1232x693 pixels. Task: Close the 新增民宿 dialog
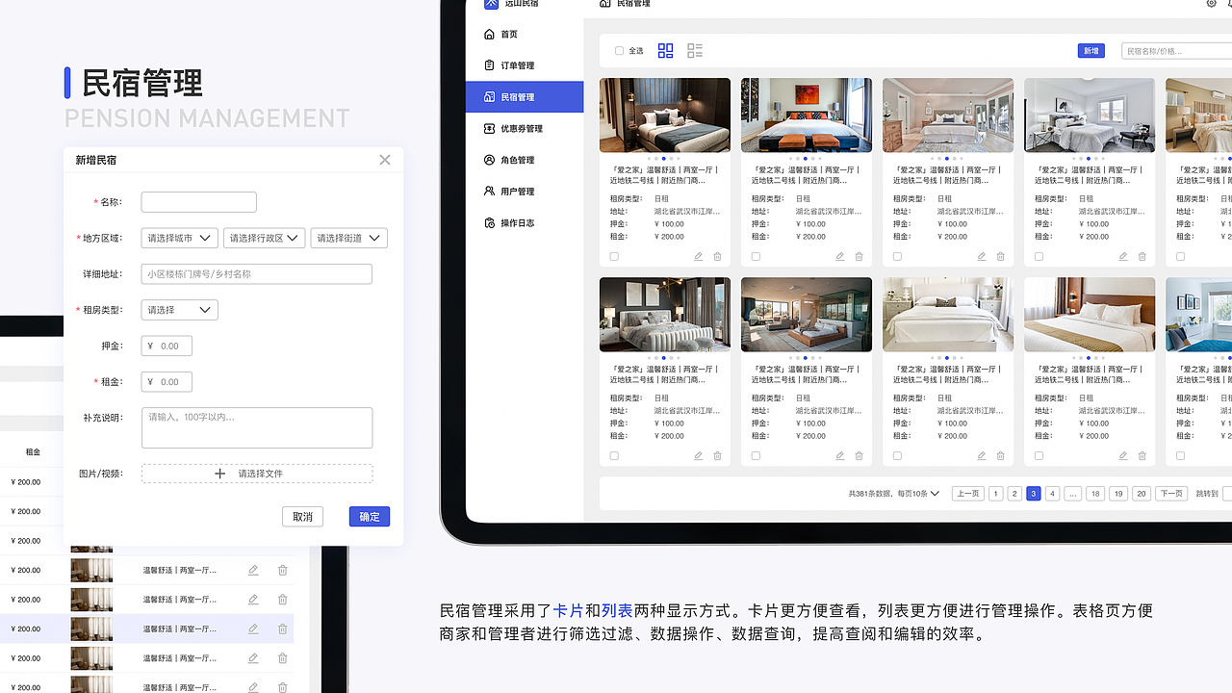[385, 160]
